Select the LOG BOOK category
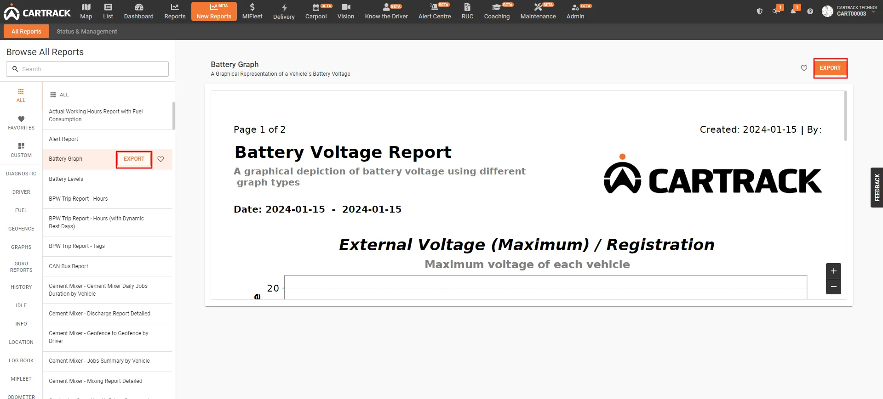Image resolution: width=883 pixels, height=399 pixels. click(21, 360)
